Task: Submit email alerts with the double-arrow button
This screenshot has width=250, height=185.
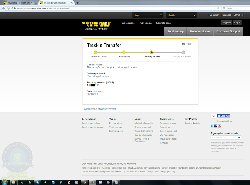Action: (239, 137)
